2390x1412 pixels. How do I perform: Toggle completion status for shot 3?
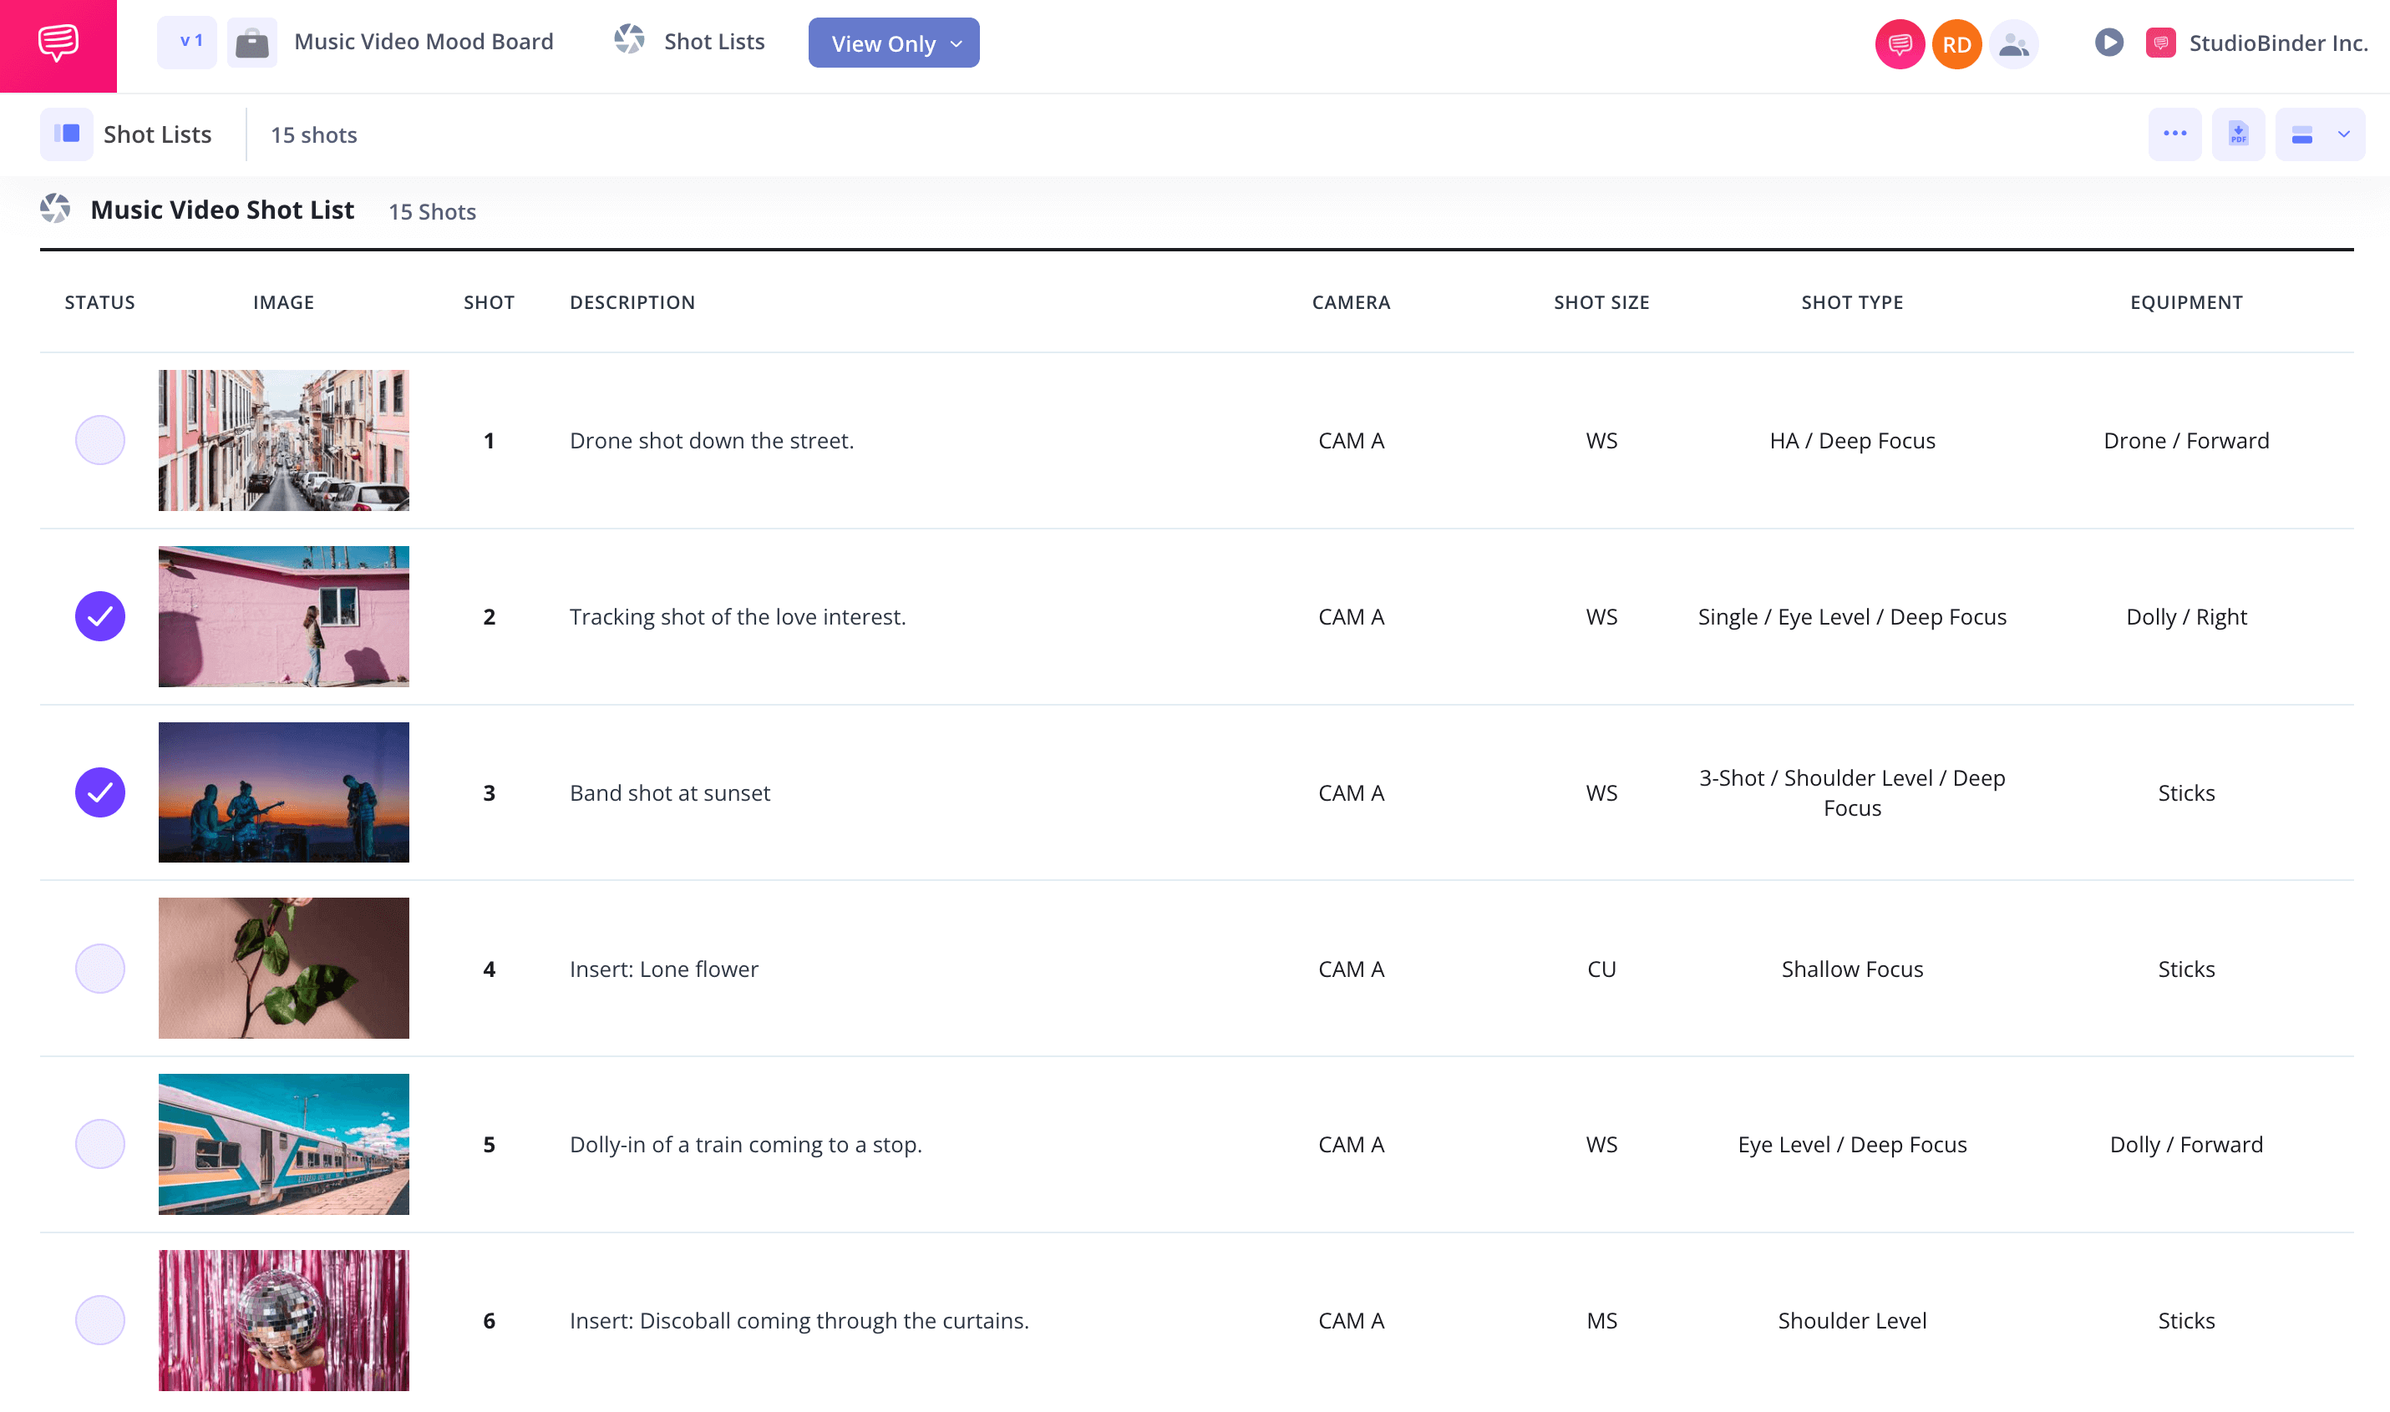[99, 792]
